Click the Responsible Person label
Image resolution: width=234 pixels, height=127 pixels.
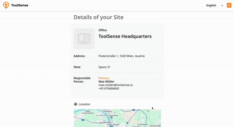82,80
